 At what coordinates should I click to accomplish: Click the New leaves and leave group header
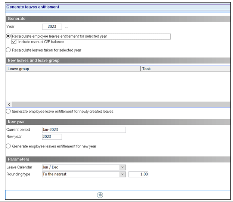coord(118,60)
